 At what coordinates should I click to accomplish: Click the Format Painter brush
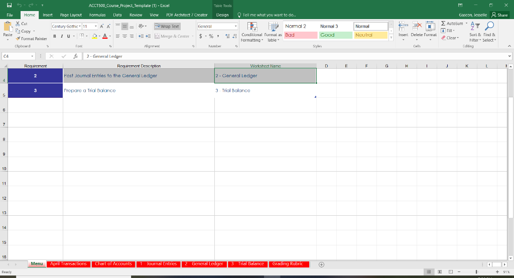click(x=18, y=39)
